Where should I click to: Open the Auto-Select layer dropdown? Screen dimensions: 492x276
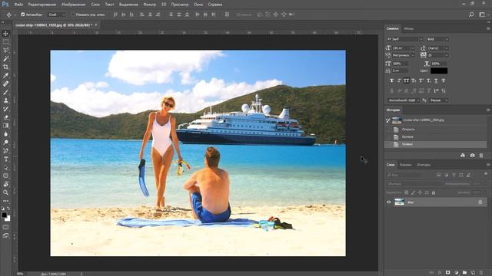tap(57, 15)
